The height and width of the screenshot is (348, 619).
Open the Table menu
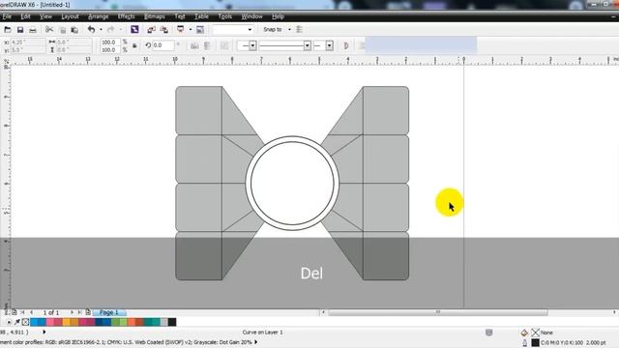(x=201, y=16)
